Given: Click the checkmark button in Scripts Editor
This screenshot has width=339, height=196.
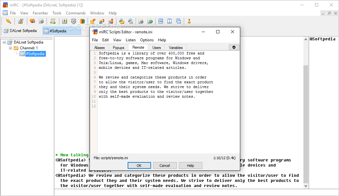Looking at the screenshot, I should coord(234,47).
